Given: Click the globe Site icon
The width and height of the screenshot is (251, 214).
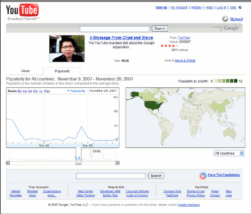Looking at the screenshot, I should [x=240, y=7].
